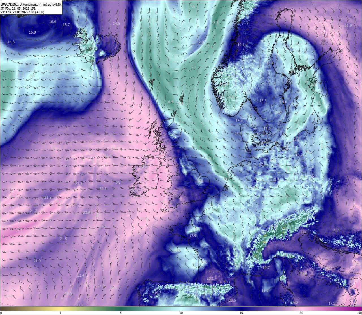Click the 17.5 value label

point(332,303)
